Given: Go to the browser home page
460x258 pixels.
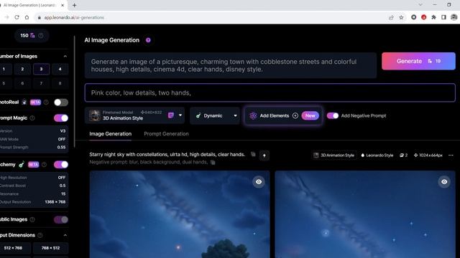Looking at the screenshot, I should click(x=27, y=17).
